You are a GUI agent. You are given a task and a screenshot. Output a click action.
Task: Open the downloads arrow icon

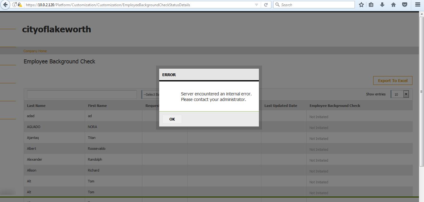click(382, 5)
